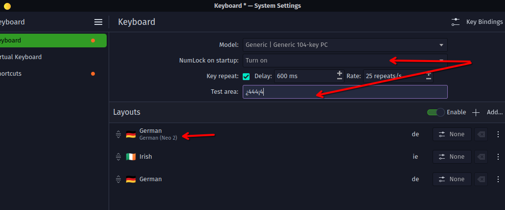Grab the reorder handle of Irish layout

pos(118,157)
